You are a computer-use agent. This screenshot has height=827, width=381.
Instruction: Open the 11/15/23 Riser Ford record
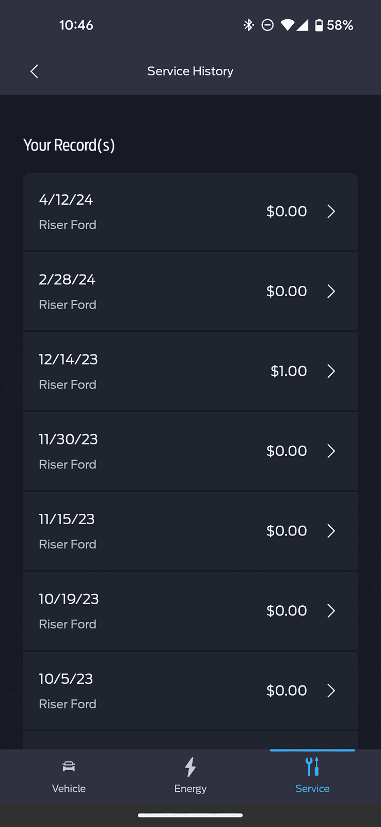(190, 531)
